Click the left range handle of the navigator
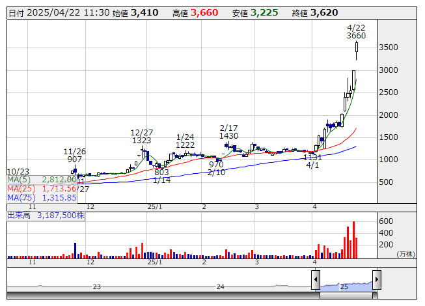425x306 pixels. (x=316, y=279)
